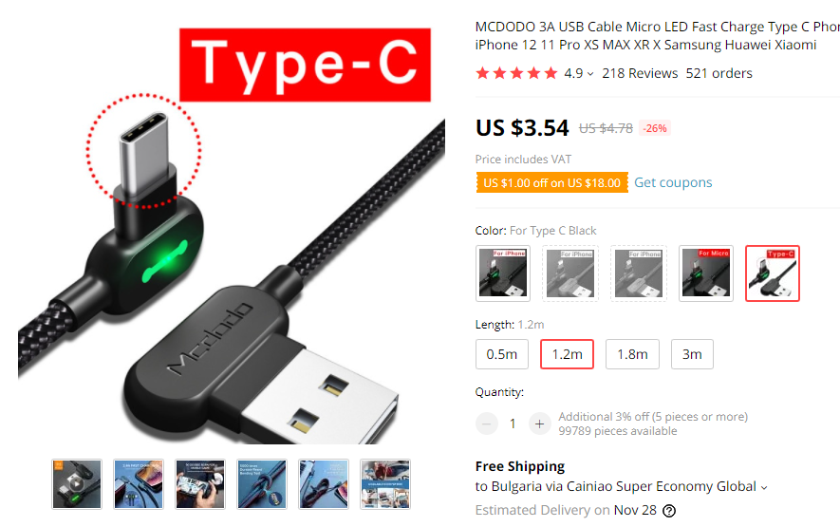
Task: Select the first For iPhone color swatch
Action: [x=502, y=273]
